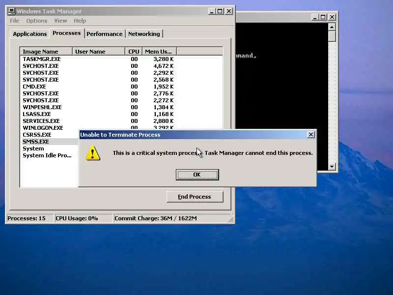Click the 3,280 K memory value
The width and height of the screenshot is (393, 295).
tap(164, 59)
